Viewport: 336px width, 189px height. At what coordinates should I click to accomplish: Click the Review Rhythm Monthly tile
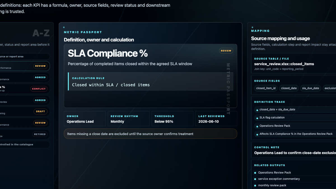129,119
